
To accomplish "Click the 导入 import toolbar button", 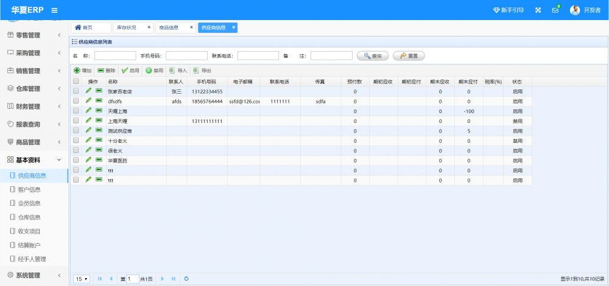I will 178,71.
